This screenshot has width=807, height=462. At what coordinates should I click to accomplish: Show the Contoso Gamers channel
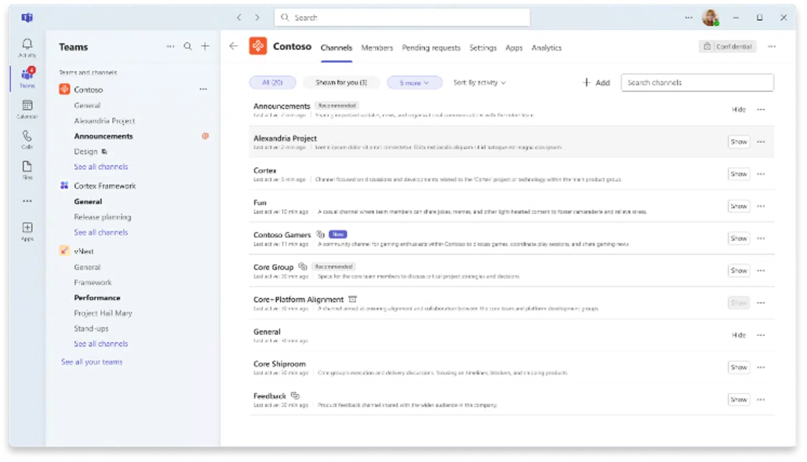(x=739, y=238)
